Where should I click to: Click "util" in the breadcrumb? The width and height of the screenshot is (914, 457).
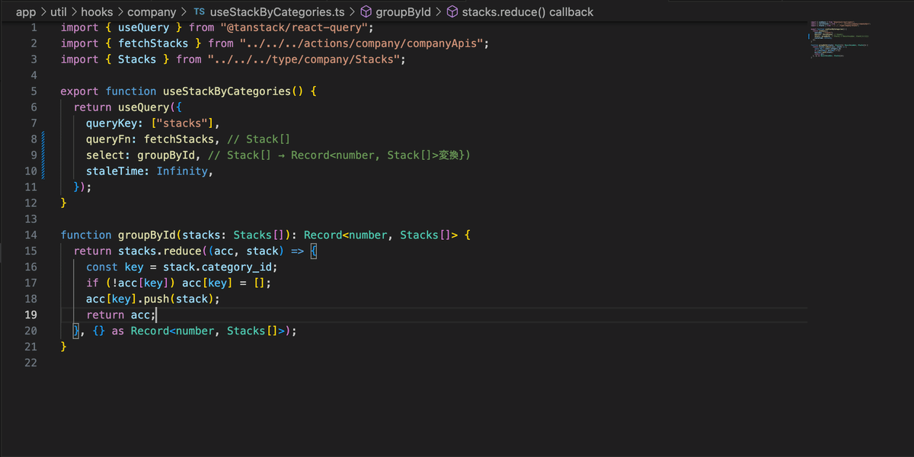click(x=59, y=11)
